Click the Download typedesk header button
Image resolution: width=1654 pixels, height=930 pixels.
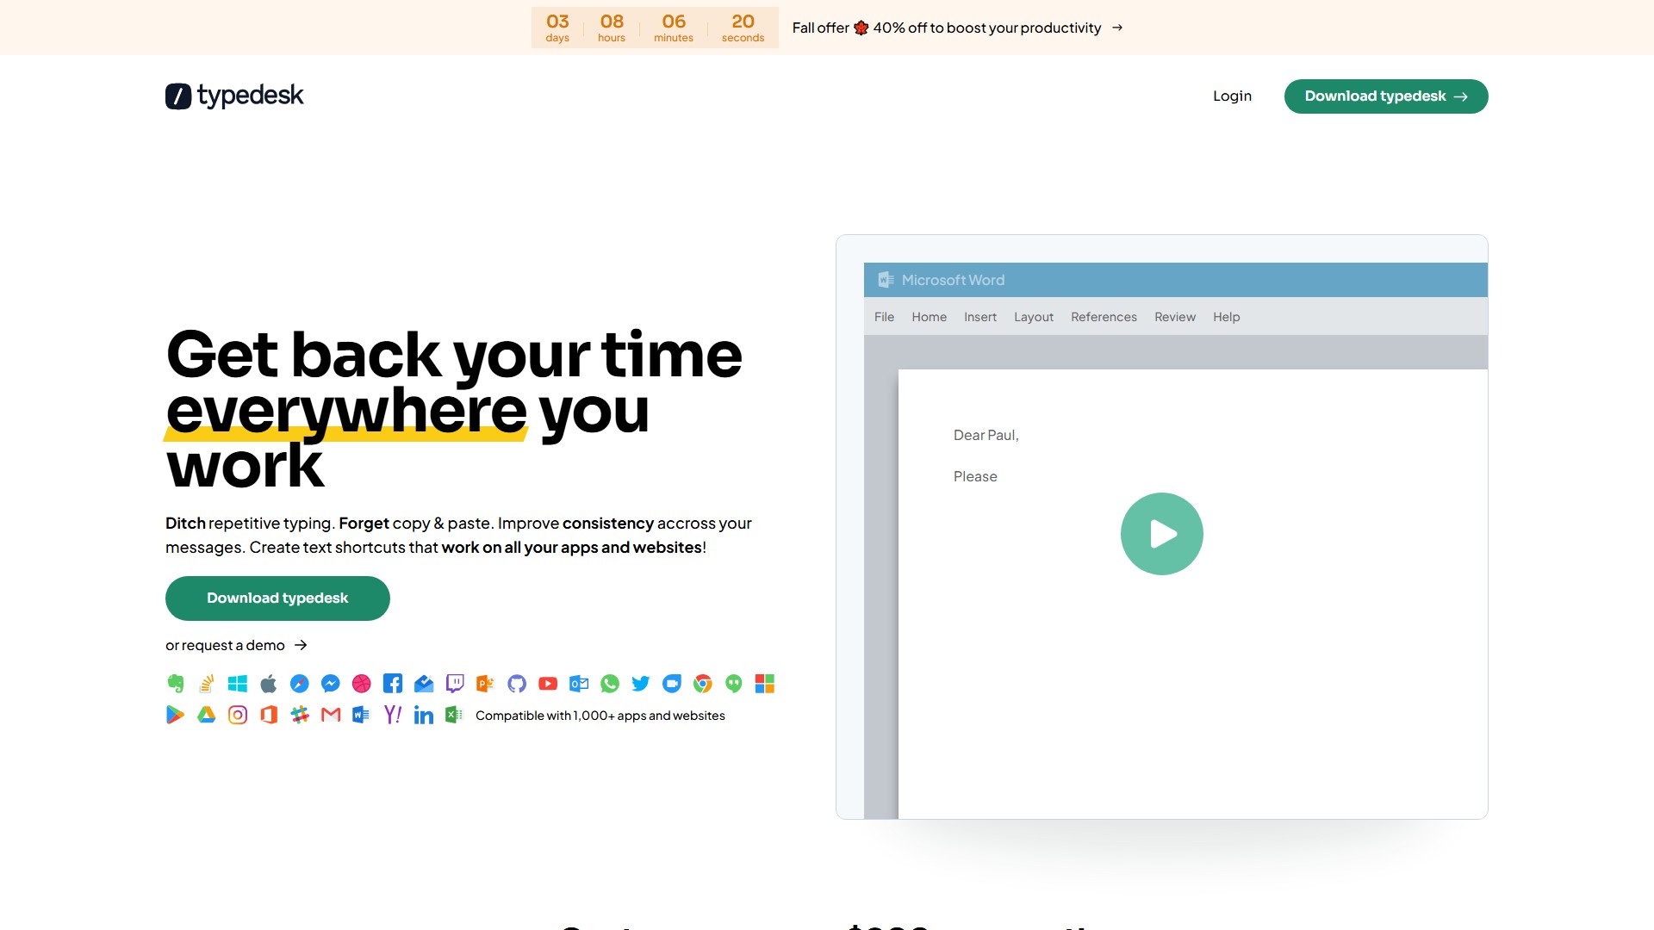[x=1386, y=96]
